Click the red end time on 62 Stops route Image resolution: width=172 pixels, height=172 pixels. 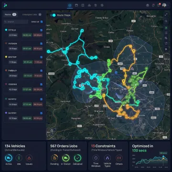38,118
